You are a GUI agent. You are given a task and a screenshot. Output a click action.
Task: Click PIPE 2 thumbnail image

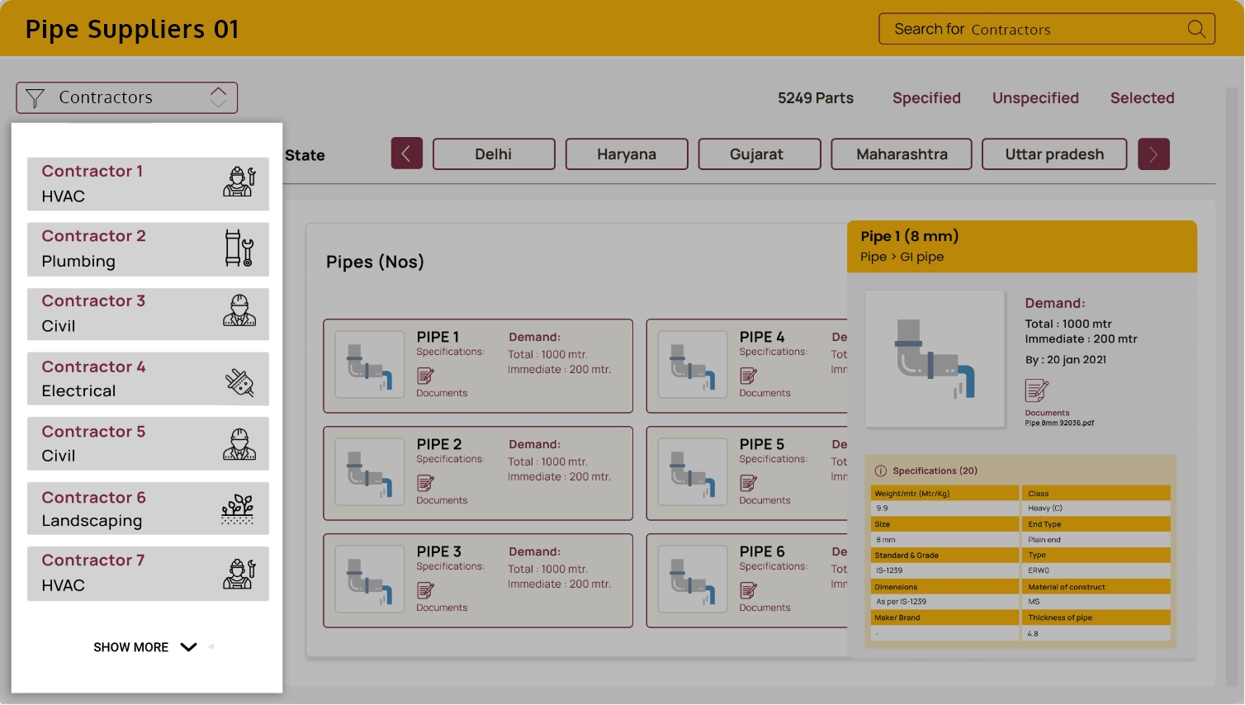coord(369,472)
